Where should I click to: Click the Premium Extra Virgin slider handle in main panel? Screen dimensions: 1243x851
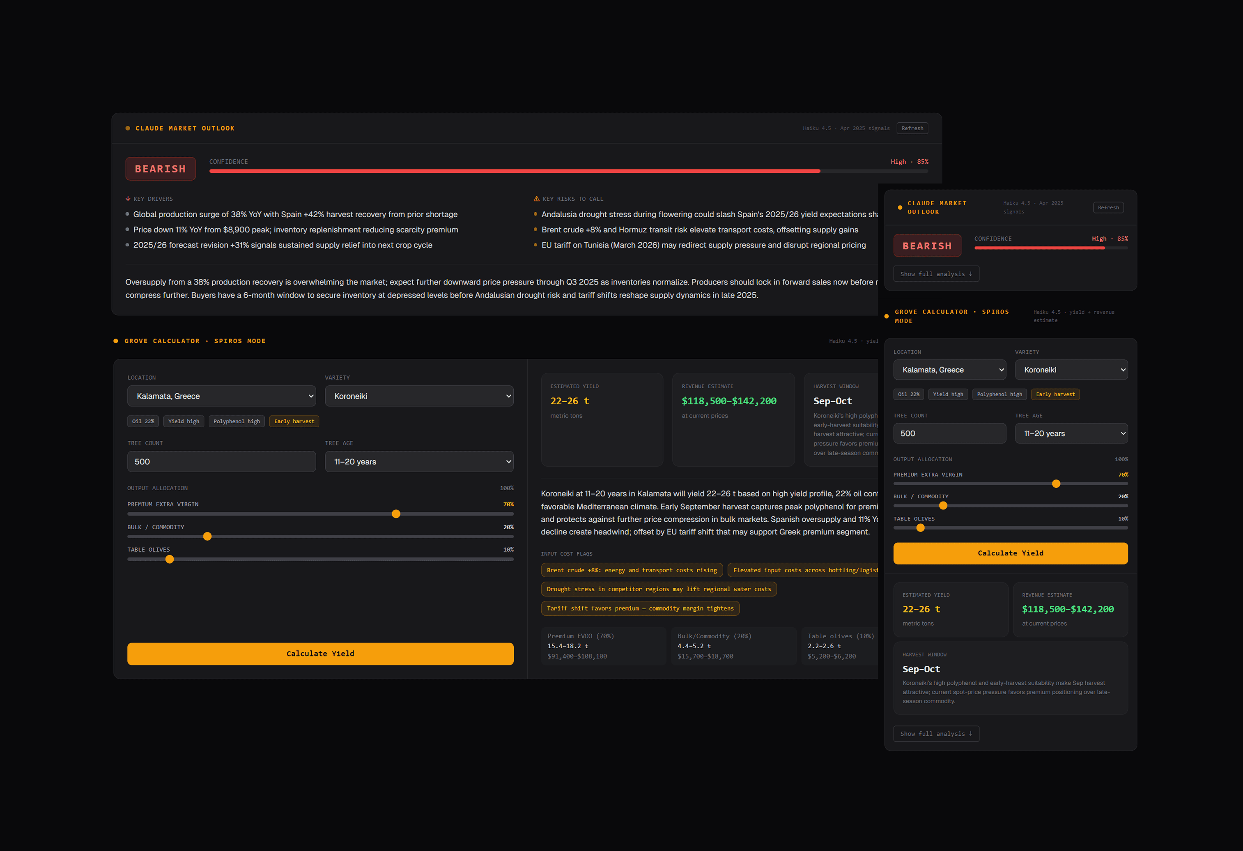(x=396, y=514)
